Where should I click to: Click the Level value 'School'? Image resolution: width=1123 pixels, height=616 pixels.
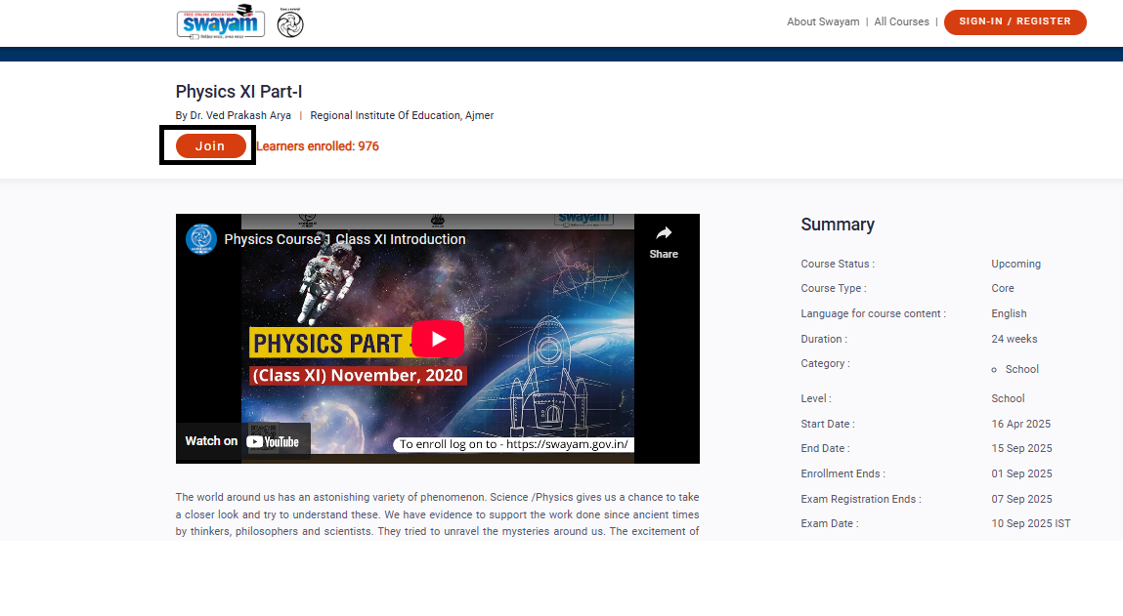tap(1008, 398)
